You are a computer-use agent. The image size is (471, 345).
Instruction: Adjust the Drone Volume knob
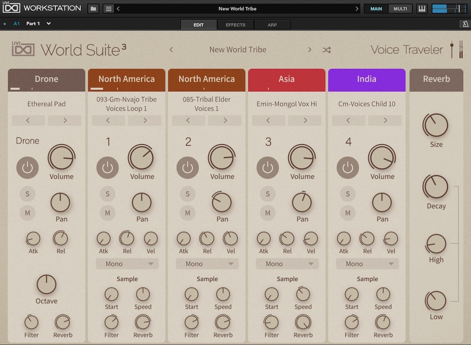tap(61, 158)
